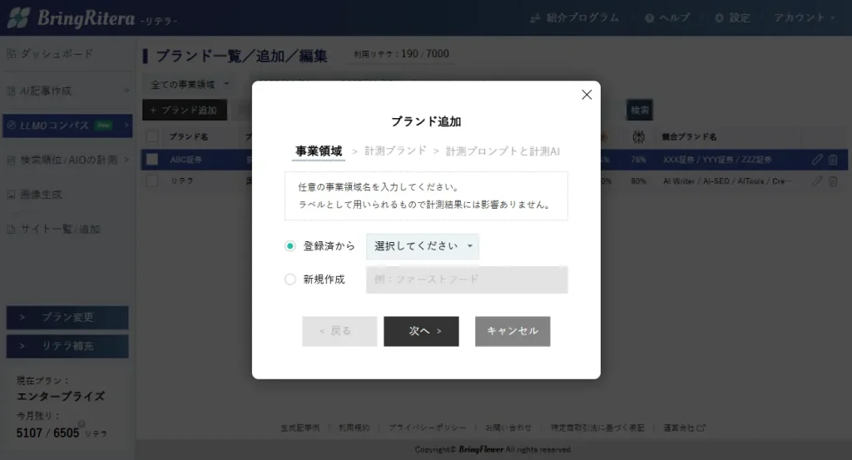The width and height of the screenshot is (852, 460).
Task: Open the 設定 gear icon in header
Action: [x=719, y=17]
